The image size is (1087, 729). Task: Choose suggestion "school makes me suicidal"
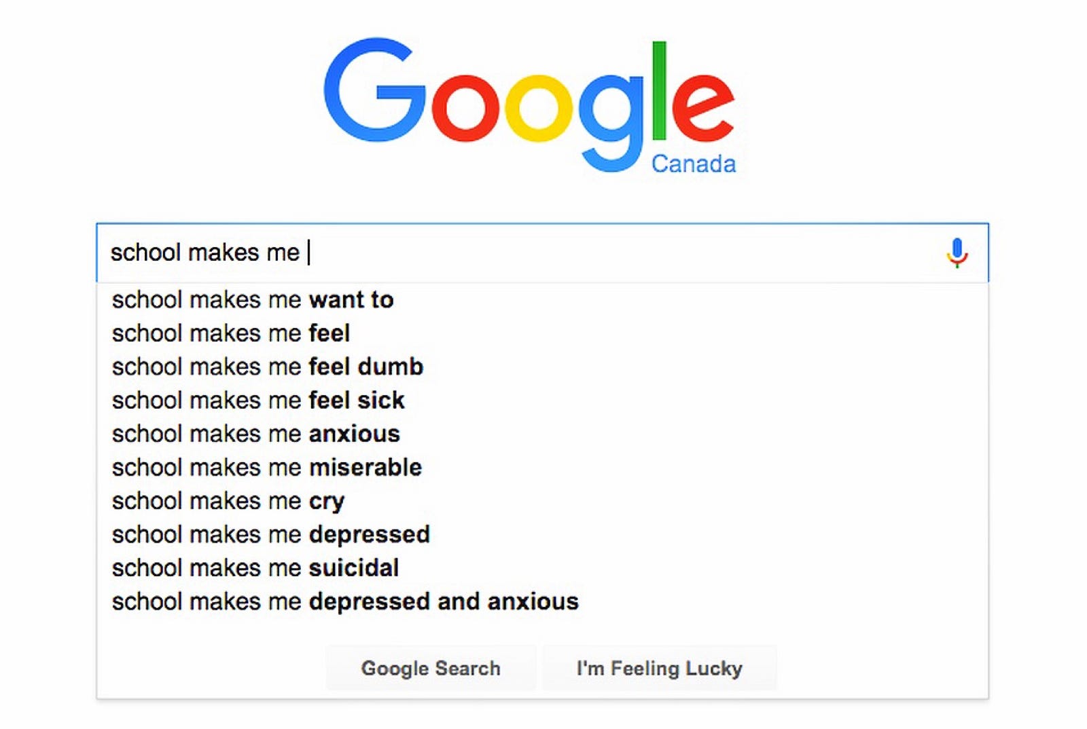point(255,568)
